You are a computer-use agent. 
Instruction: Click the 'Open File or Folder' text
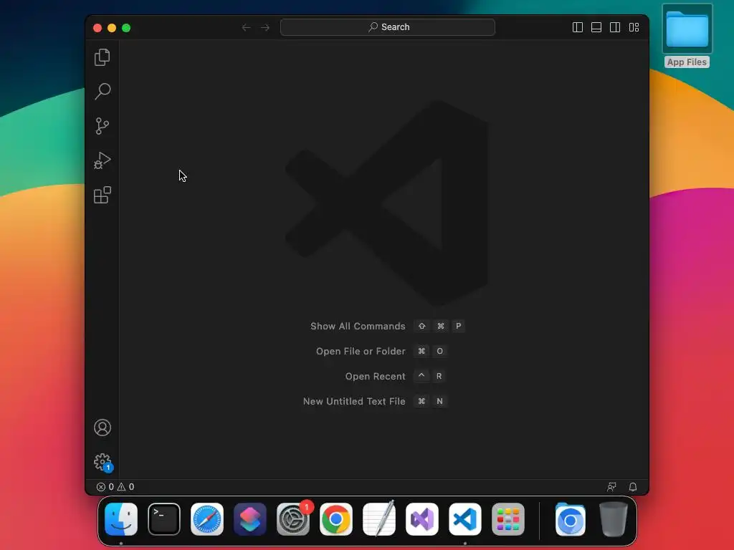point(361,351)
